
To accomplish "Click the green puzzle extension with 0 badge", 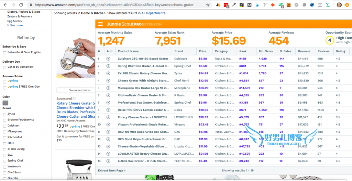I will coord(281,5).
